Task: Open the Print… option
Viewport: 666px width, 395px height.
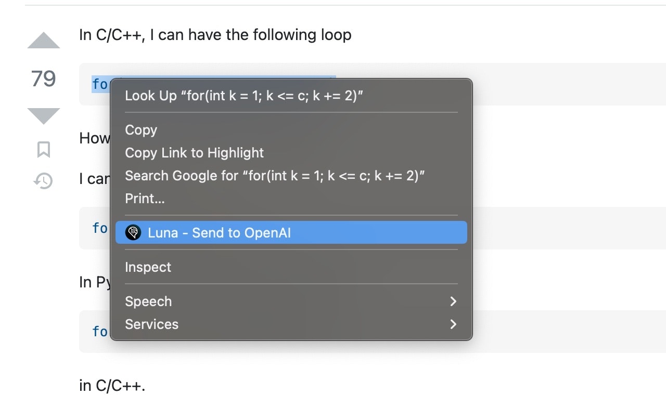Action: point(145,199)
